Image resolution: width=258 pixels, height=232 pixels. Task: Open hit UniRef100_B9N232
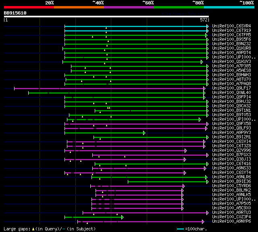(x=231, y=44)
